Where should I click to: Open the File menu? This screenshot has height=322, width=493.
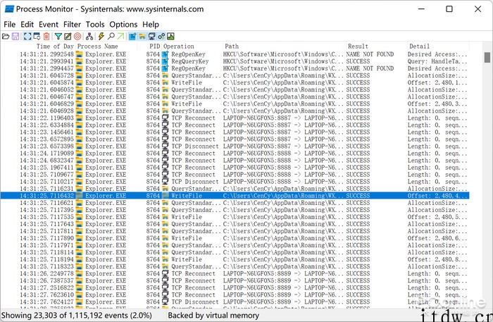[x=10, y=25]
